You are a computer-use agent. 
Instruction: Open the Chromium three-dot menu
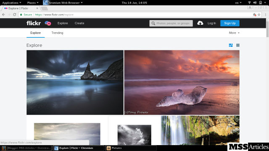pos(266,15)
